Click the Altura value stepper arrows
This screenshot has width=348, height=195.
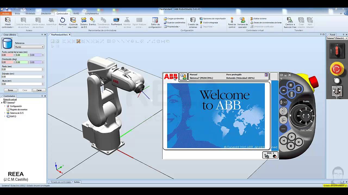click(43, 84)
